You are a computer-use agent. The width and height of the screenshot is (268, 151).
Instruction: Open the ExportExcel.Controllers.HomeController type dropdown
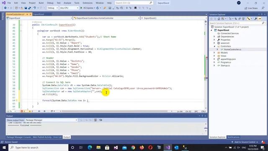pyautogui.click(x=106, y=18)
